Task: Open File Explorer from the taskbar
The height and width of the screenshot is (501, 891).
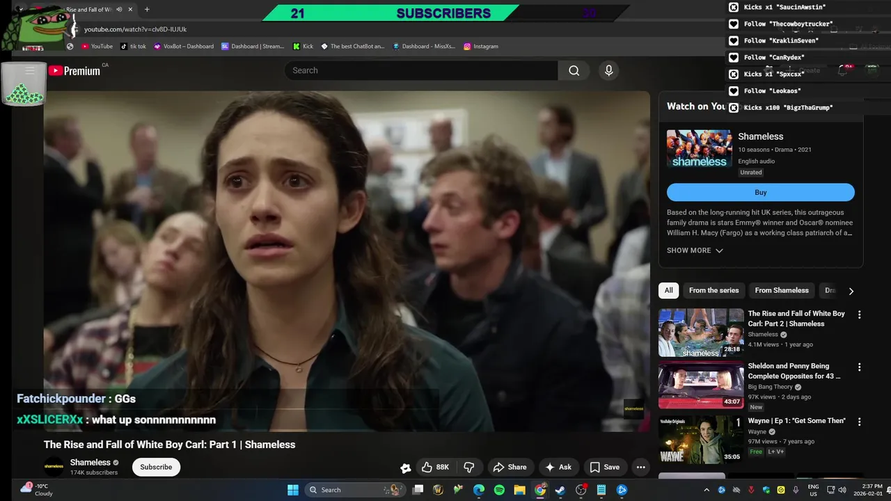Action: (x=519, y=490)
